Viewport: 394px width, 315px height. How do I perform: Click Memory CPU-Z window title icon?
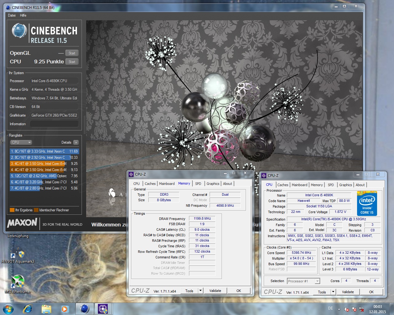click(131, 174)
